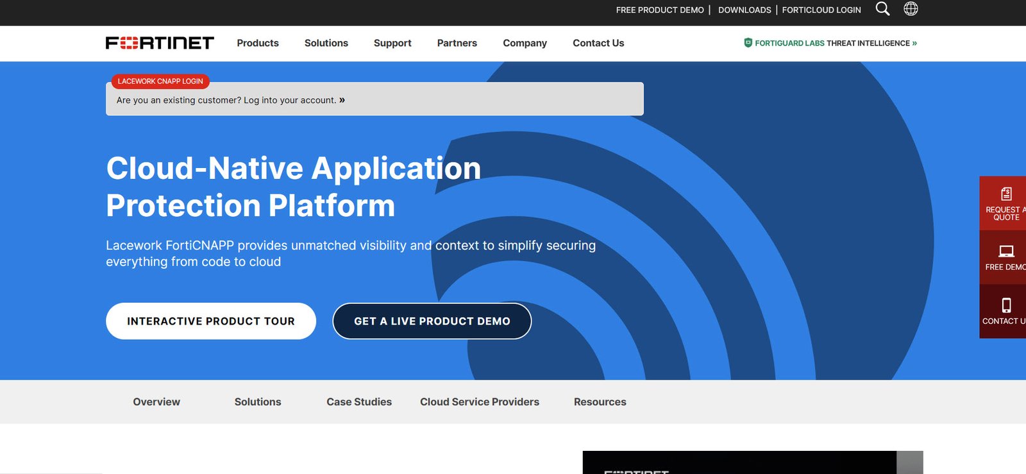Open the search magnifier icon
This screenshot has width=1026, height=474.
(883, 9)
